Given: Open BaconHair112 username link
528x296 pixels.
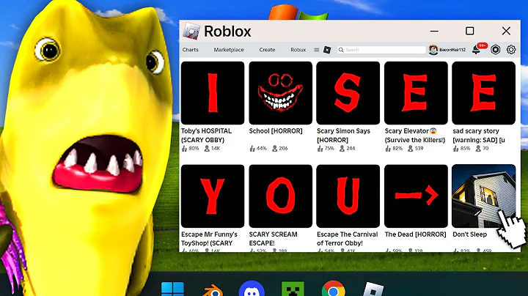Looking at the screenshot, I should coord(452,50).
